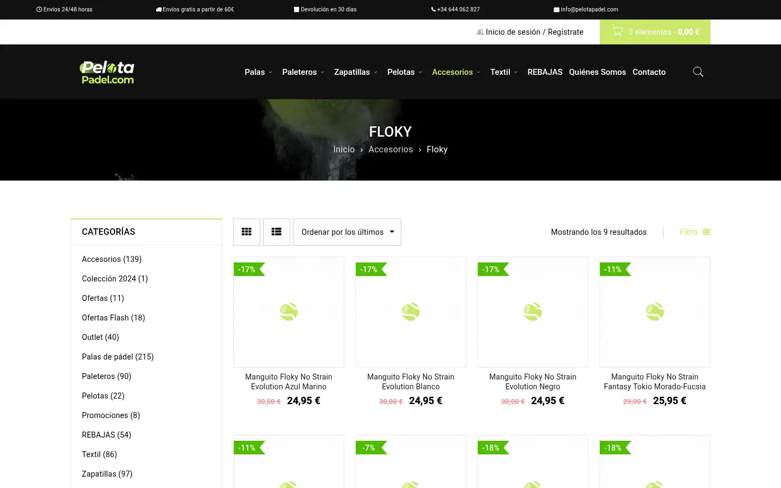Expand the Pelotas menu chevron
Image resolution: width=781 pixels, height=488 pixels.
(x=420, y=72)
